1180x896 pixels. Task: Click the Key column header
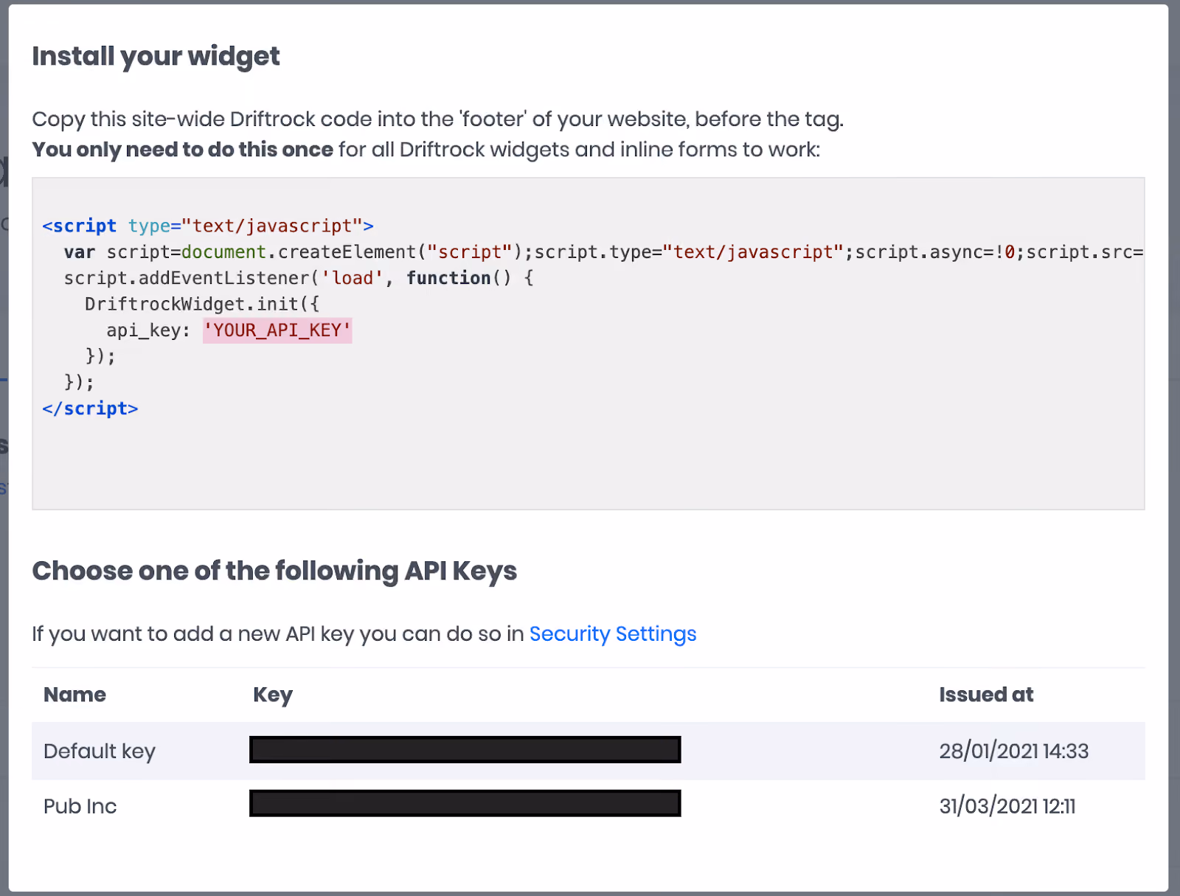pos(273,695)
